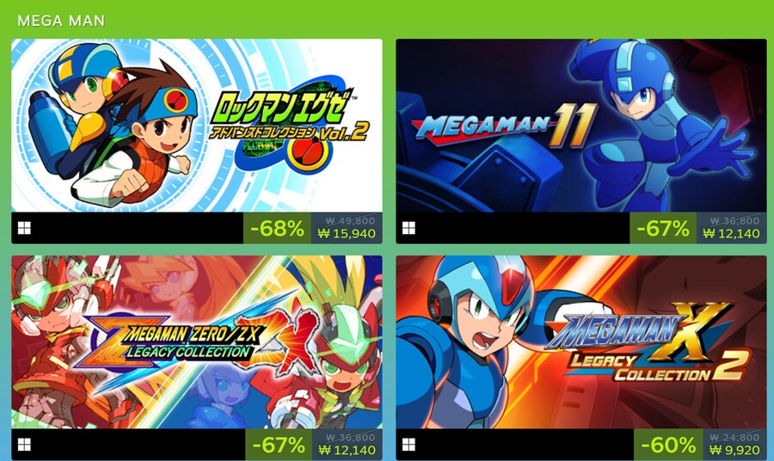
Task: Open the Rockman EXE Advanced Collection Vol.2 banner
Action: pos(196,126)
